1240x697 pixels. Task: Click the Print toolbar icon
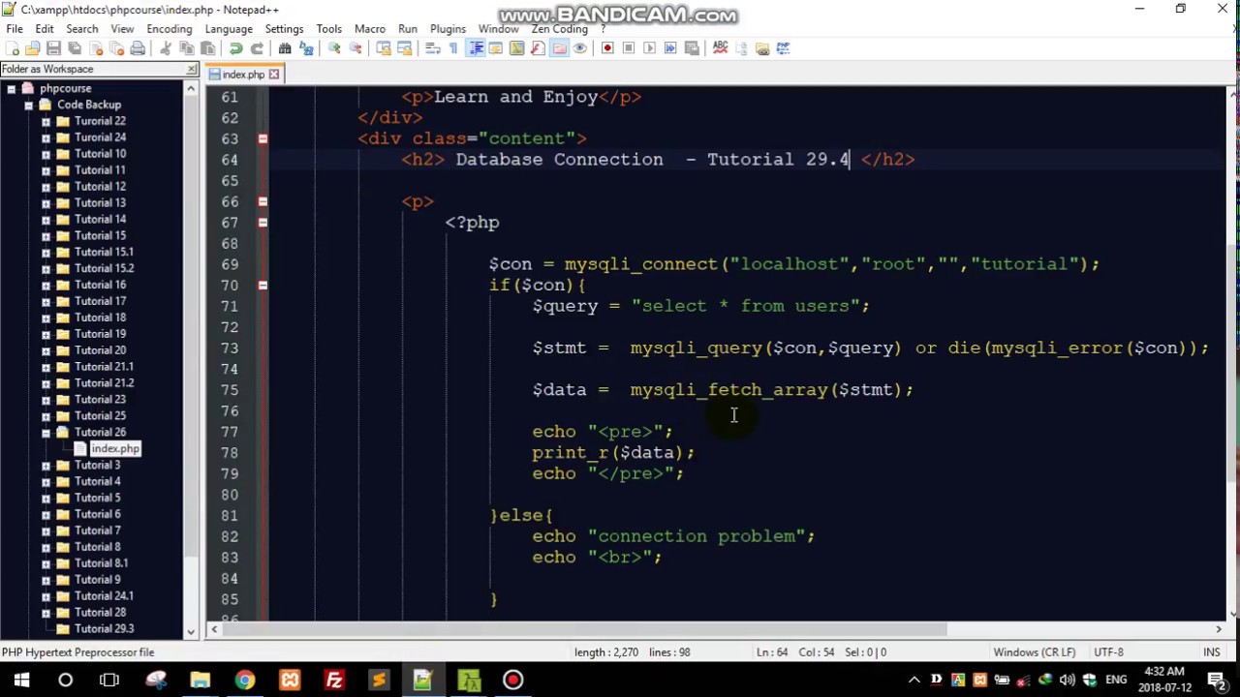point(138,48)
